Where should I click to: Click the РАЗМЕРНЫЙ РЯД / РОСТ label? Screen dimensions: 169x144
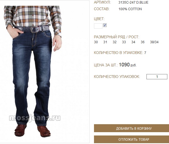coord(117,37)
